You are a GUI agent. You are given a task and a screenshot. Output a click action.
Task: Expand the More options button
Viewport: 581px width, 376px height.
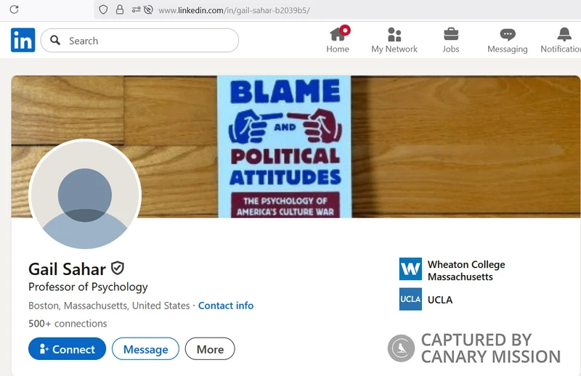[210, 349]
